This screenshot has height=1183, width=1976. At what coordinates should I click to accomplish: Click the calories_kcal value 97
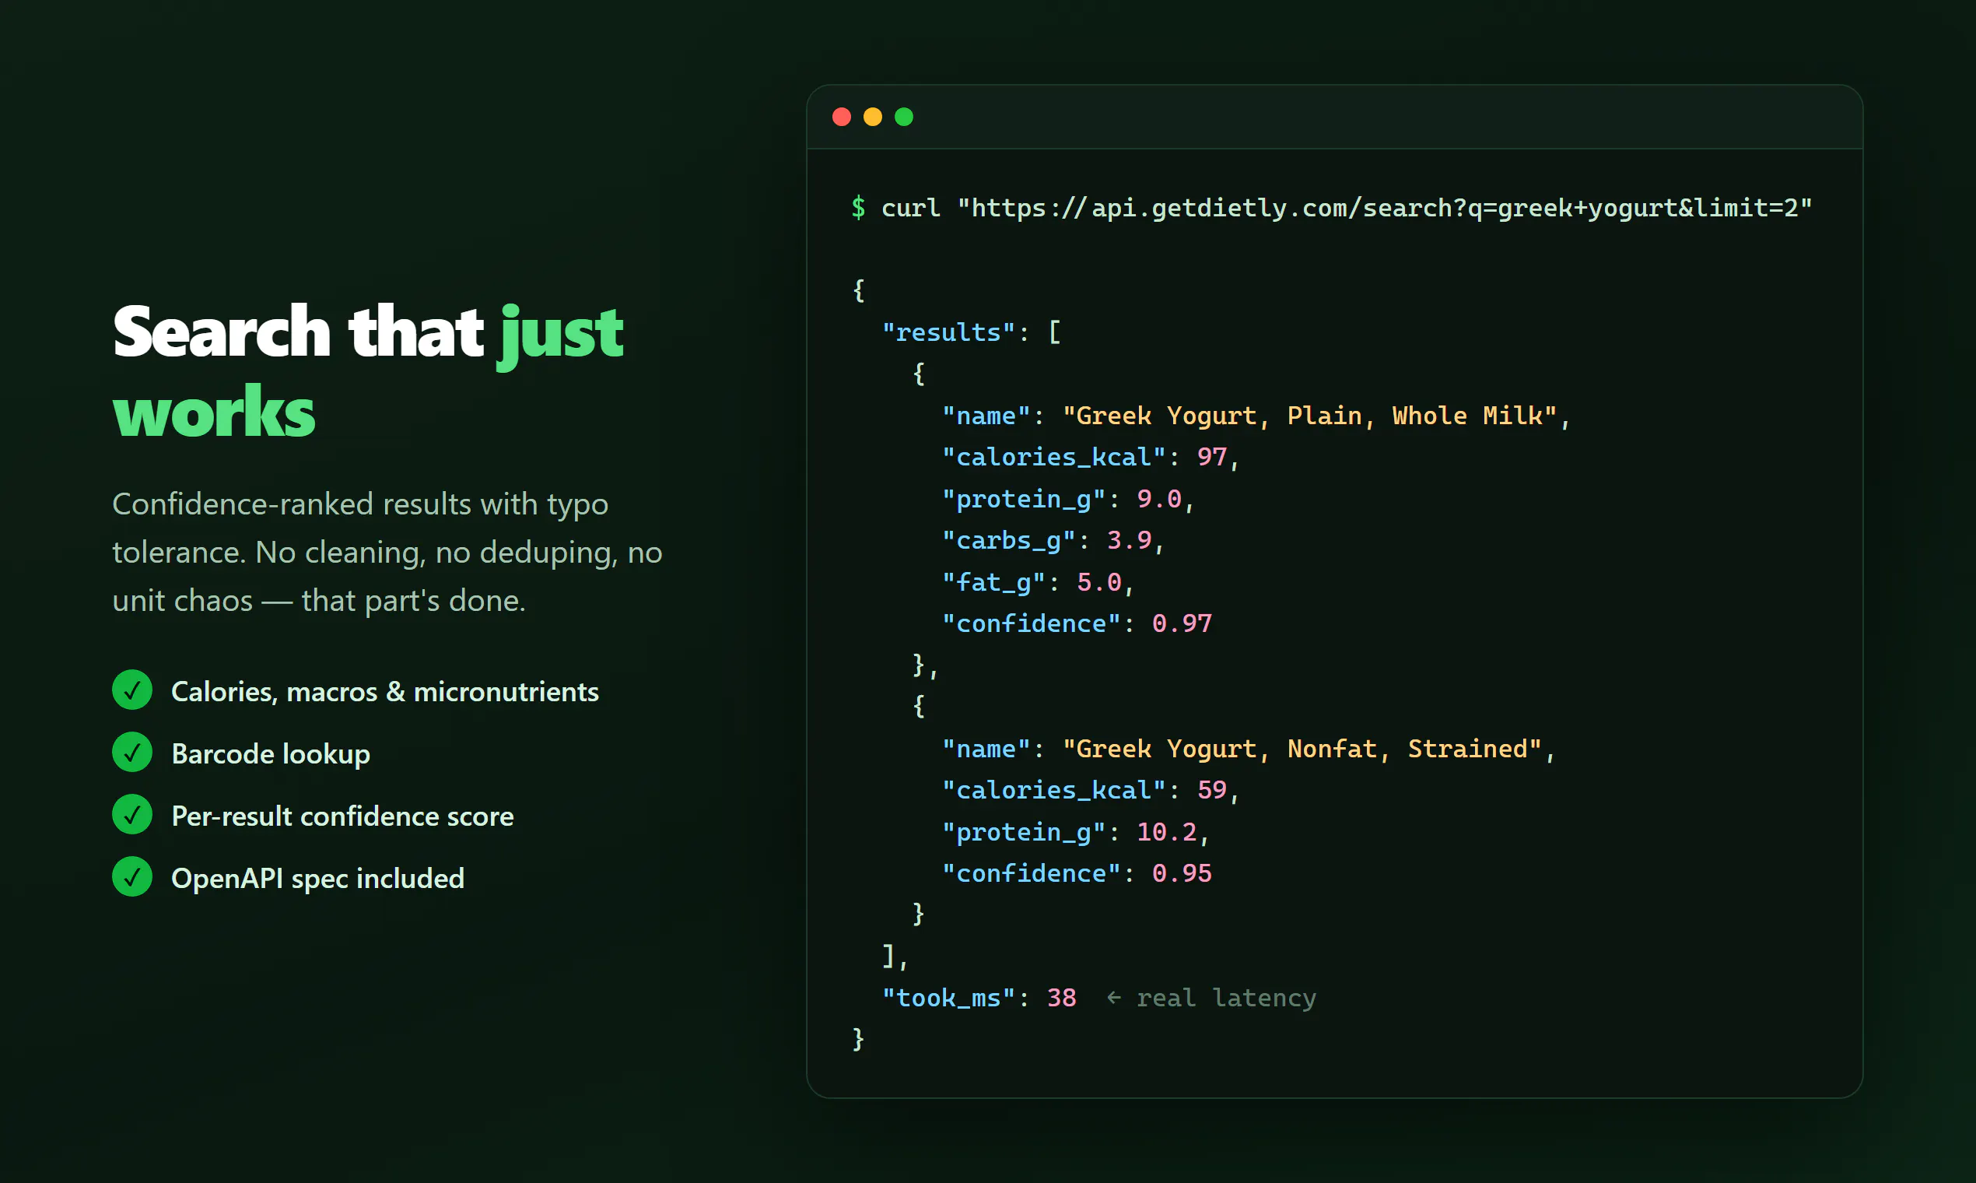coord(1212,458)
